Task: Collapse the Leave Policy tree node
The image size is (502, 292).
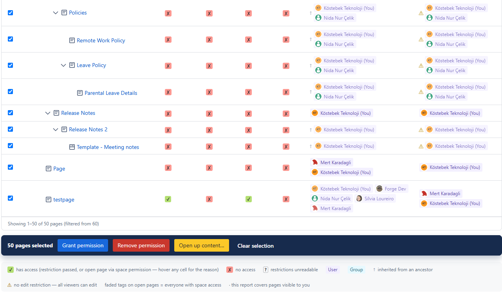Action: [x=63, y=65]
